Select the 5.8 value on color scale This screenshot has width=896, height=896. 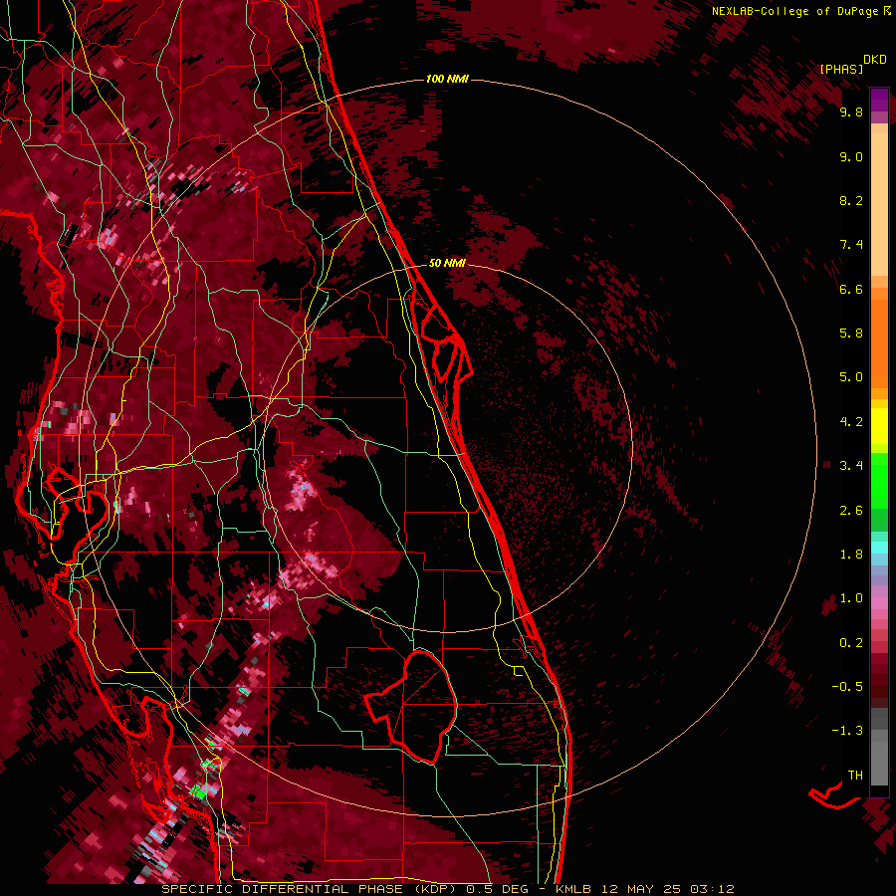[851, 334]
